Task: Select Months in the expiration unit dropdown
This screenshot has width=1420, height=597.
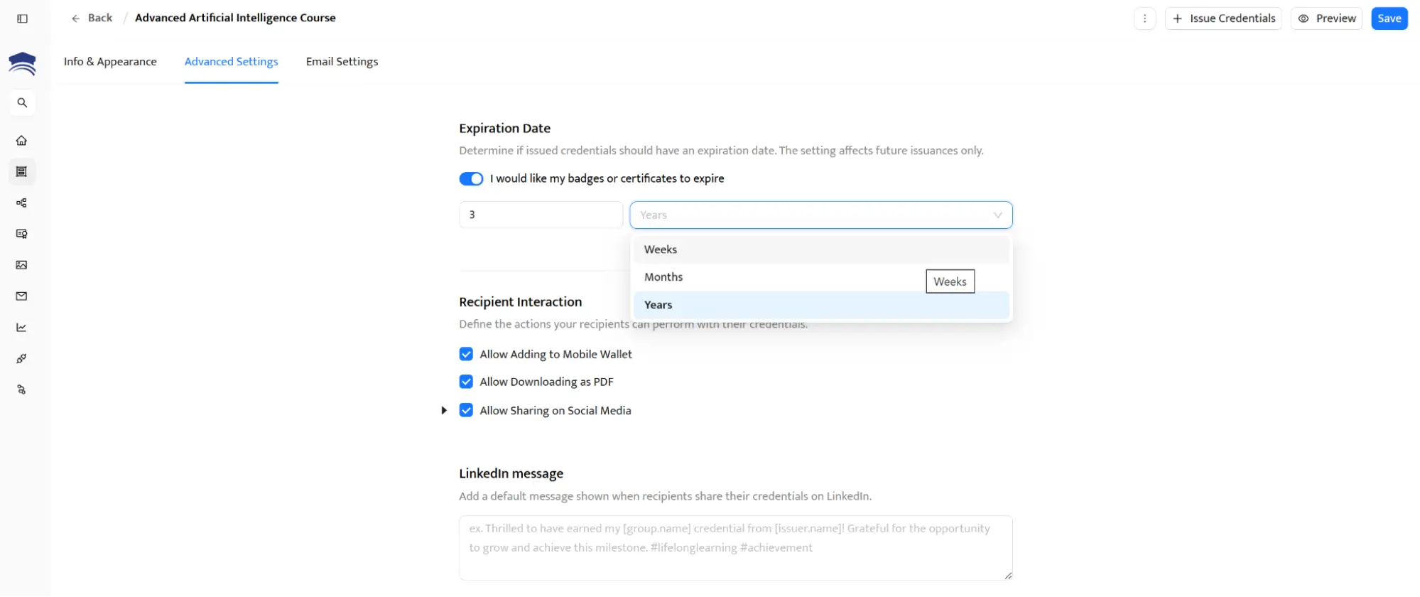Action: (663, 276)
